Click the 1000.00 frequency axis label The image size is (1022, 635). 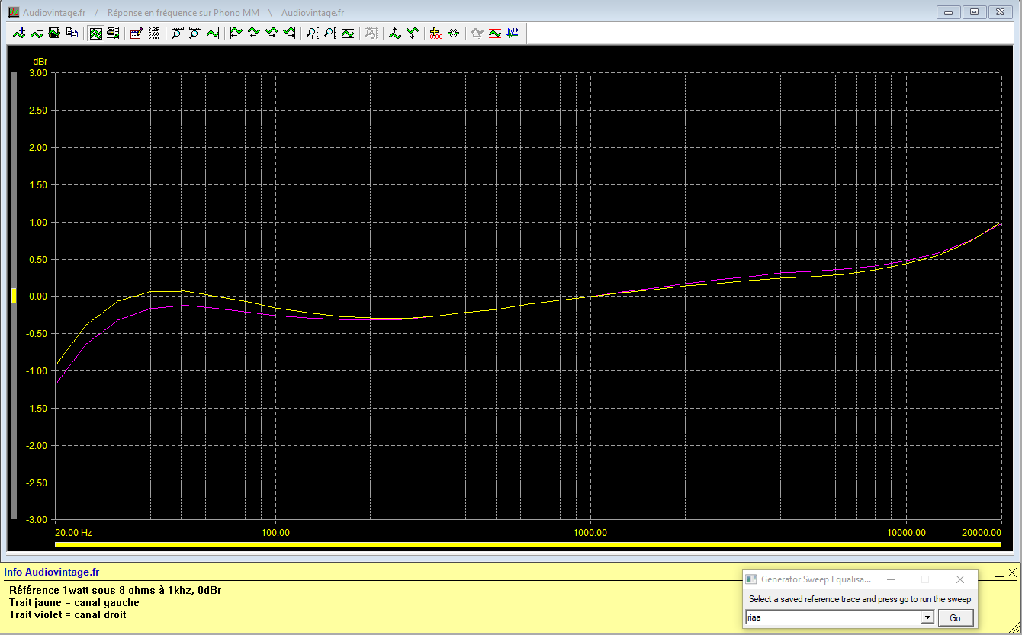coord(590,532)
